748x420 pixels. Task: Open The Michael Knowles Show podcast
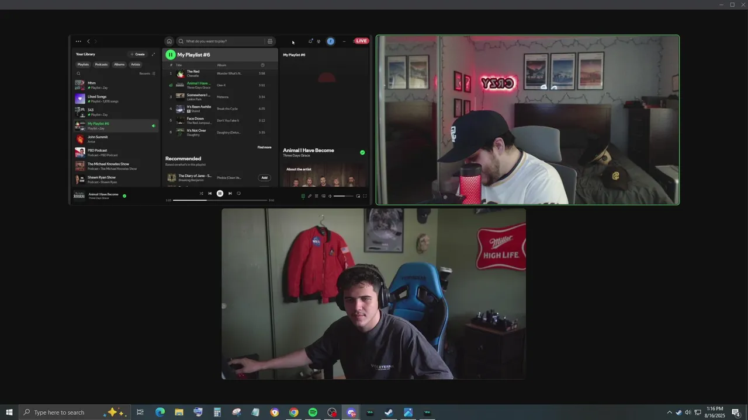pos(116,166)
